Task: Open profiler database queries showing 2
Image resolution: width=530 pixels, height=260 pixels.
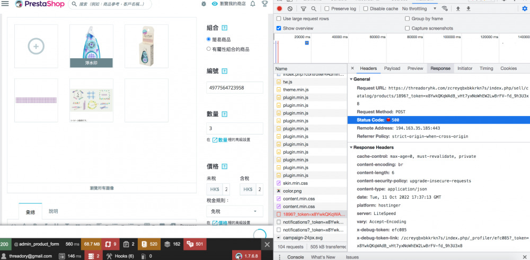Action: (93, 256)
